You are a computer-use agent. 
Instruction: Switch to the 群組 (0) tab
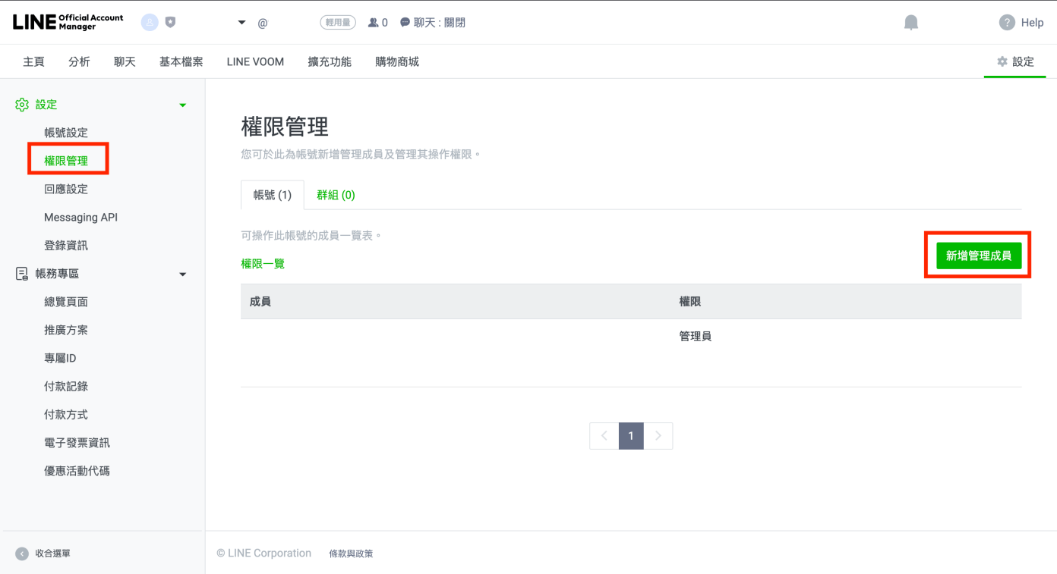point(336,195)
